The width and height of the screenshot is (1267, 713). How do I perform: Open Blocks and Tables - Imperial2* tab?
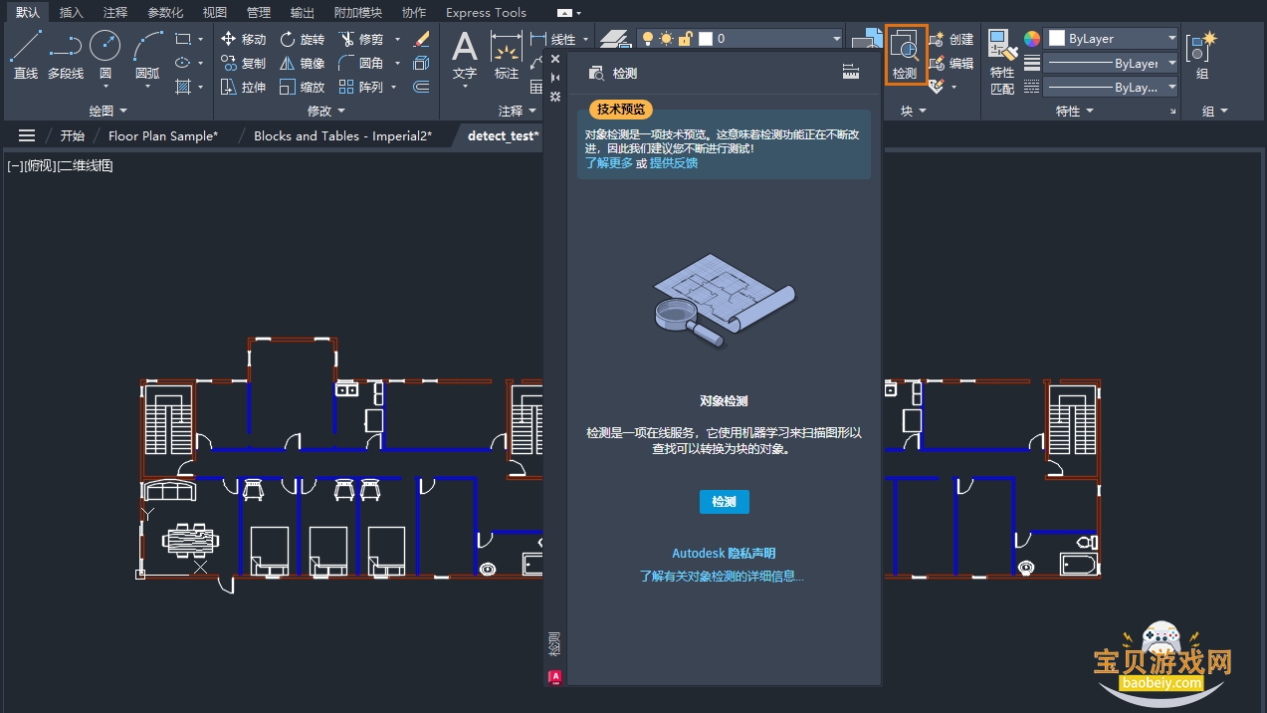pos(342,135)
